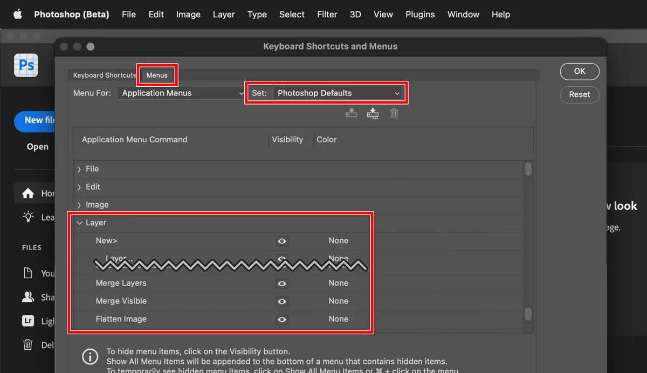Click the Color column header
The image size is (647, 373).
327,140
